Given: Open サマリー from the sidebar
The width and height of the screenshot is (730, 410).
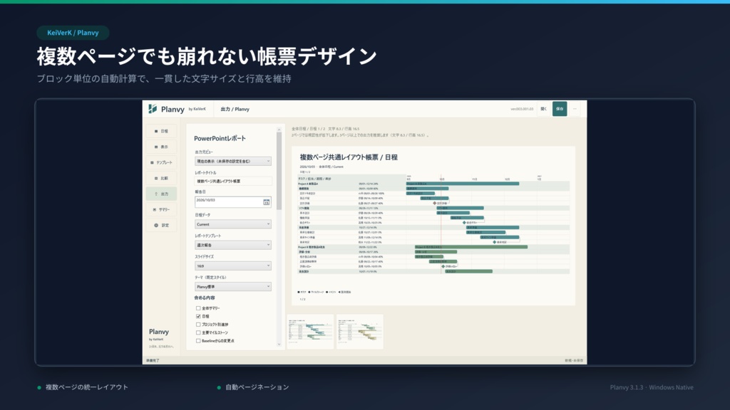Looking at the screenshot, I should [161, 210].
